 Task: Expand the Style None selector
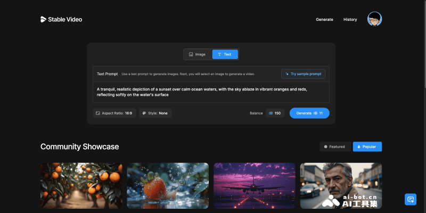[x=155, y=113]
